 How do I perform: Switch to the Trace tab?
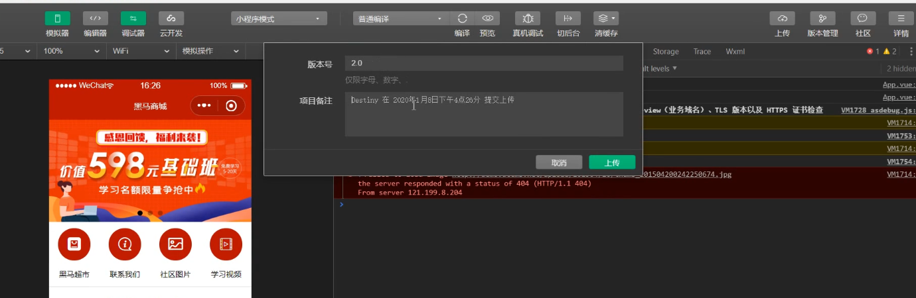pyautogui.click(x=702, y=52)
